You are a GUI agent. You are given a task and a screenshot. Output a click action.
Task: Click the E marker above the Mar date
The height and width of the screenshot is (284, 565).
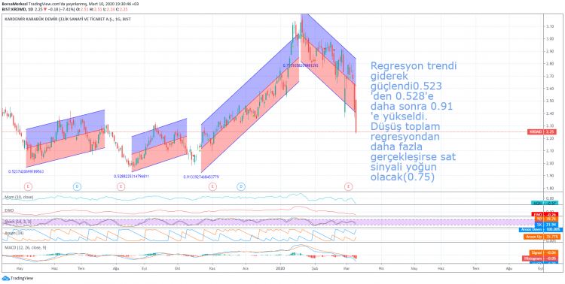[x=348, y=186]
